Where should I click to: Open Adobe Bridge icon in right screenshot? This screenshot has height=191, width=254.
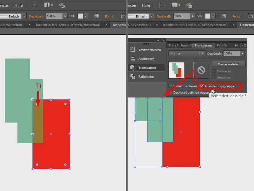tap(162, 5)
